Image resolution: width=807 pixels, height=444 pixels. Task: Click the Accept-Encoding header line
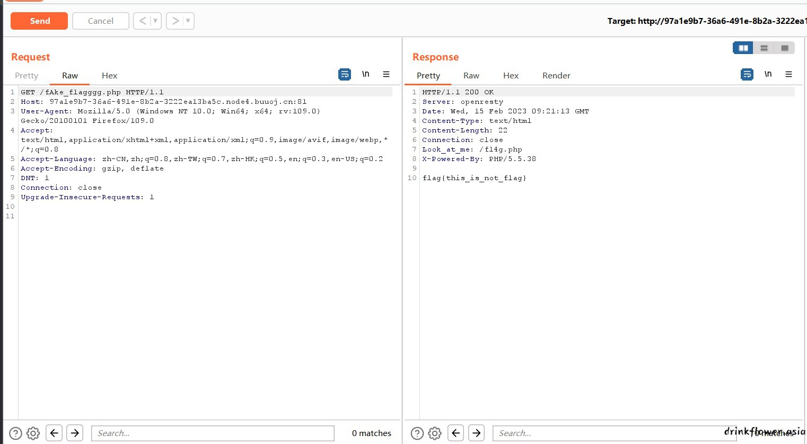[x=92, y=168]
